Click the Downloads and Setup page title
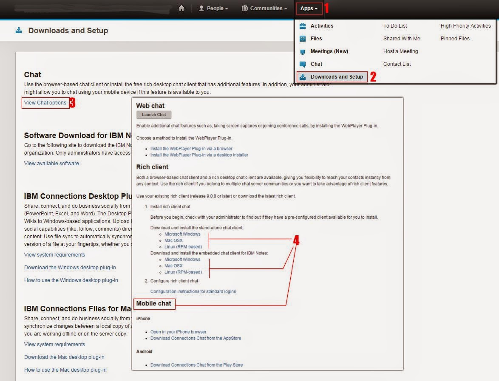Viewport: 499px width, 381px height. click(68, 31)
